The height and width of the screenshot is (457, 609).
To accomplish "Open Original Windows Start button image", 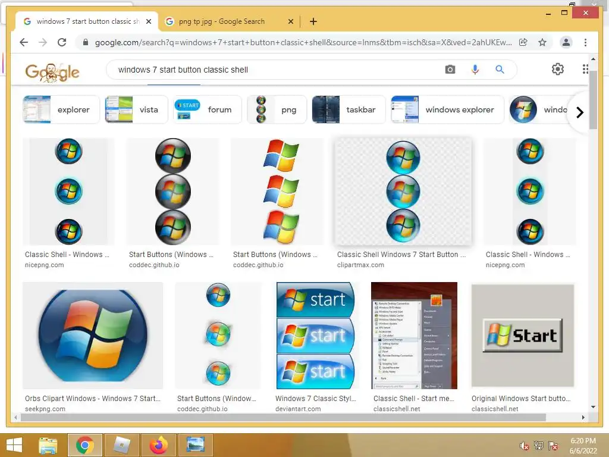I will pyautogui.click(x=523, y=336).
